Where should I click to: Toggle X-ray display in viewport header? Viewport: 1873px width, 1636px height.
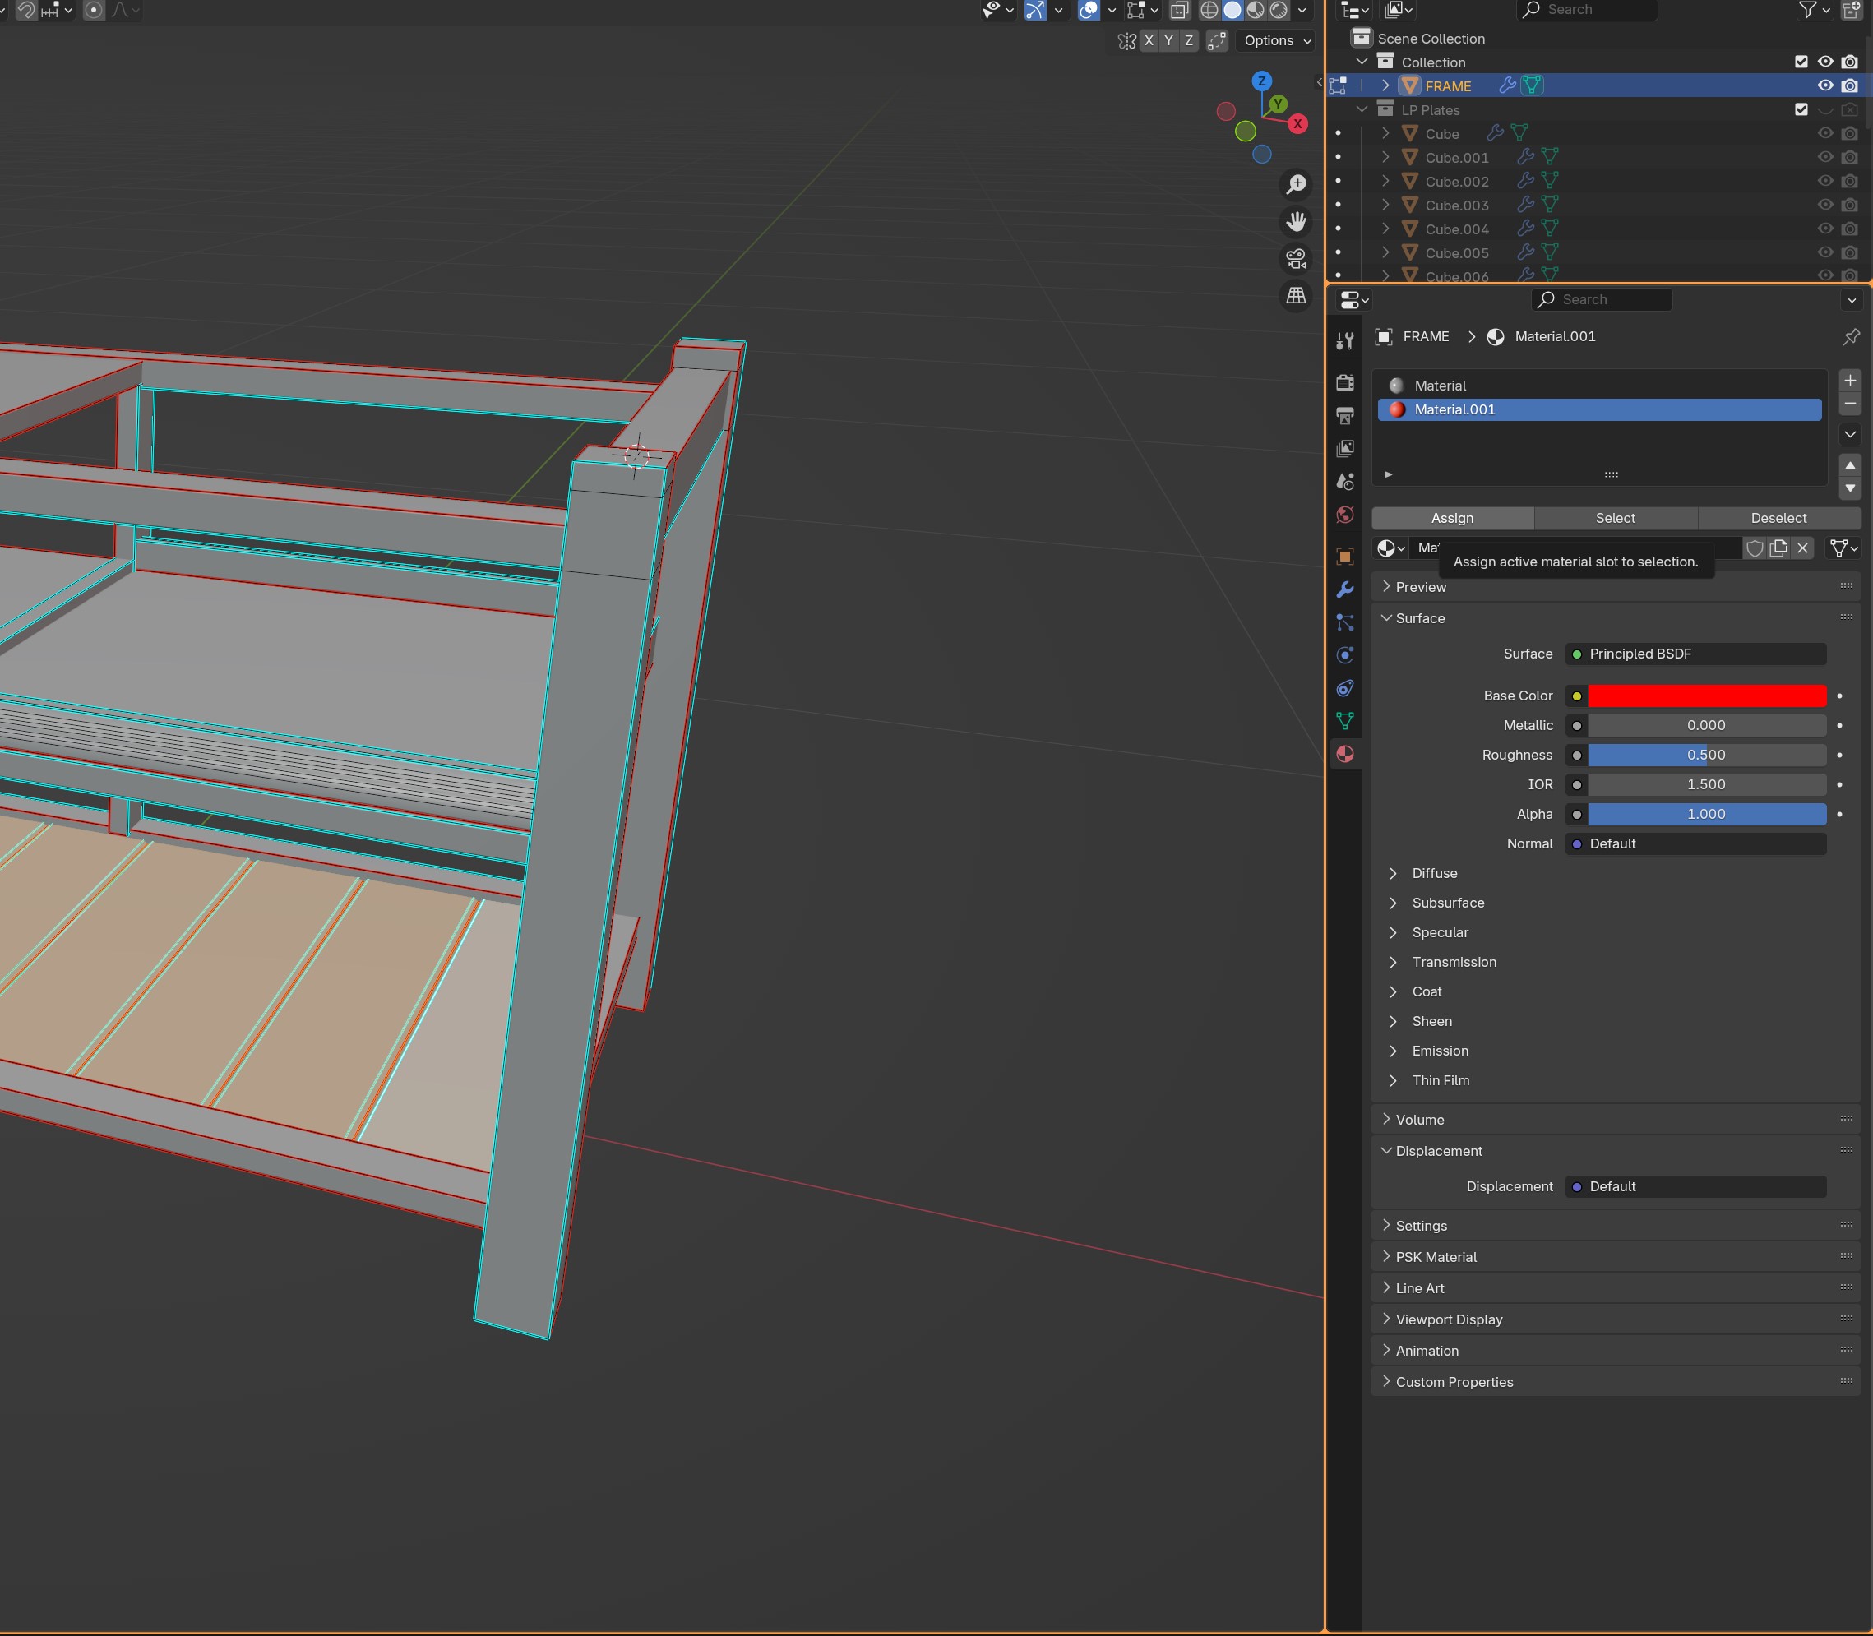1180,10
